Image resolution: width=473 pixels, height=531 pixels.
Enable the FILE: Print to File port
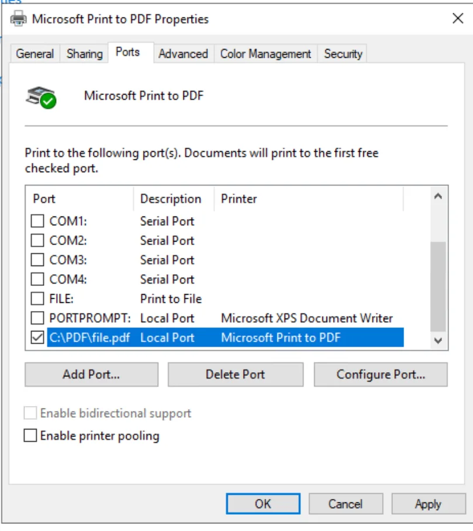[x=36, y=298]
